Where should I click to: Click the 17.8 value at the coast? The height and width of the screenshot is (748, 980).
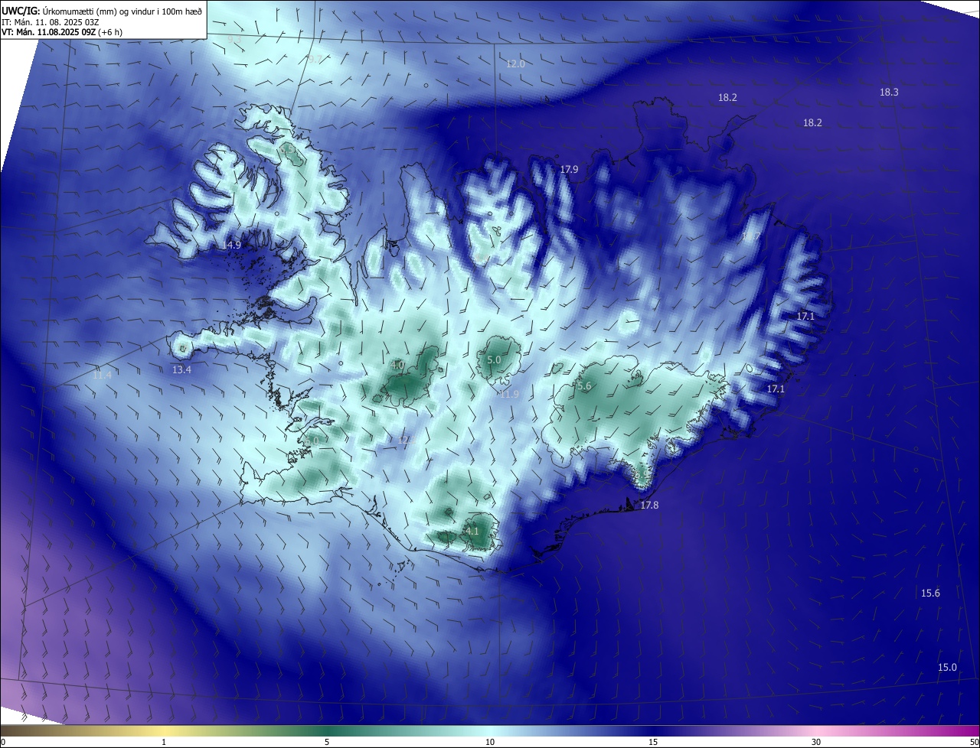(x=649, y=505)
